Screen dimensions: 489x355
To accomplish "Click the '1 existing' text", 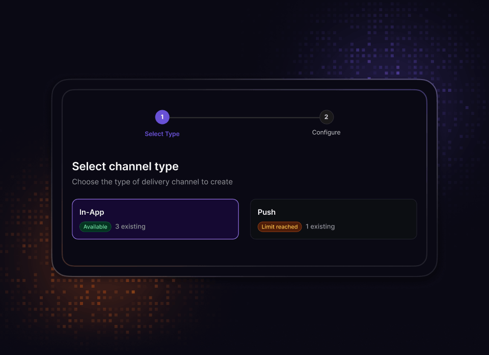I will [320, 226].
